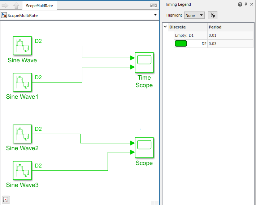Select the Sine Wave block icon

tap(22, 46)
